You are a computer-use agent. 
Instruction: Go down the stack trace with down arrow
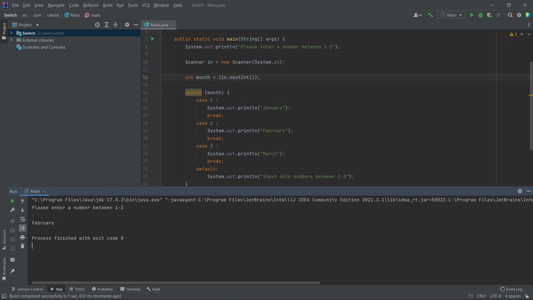click(22, 210)
